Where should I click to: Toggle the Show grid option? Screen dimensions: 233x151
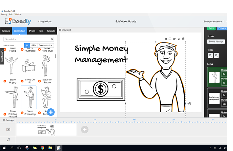tap(65, 30)
